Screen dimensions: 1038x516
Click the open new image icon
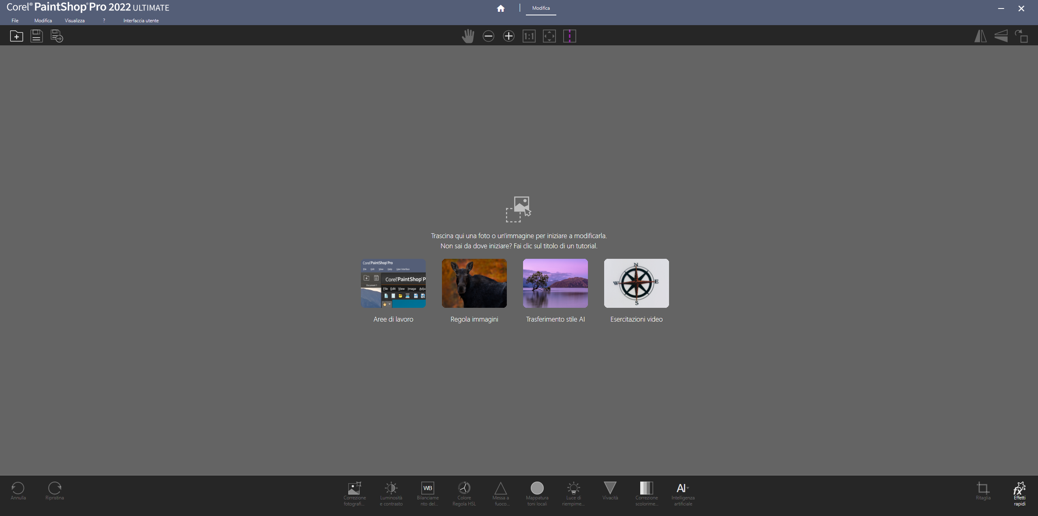point(17,36)
